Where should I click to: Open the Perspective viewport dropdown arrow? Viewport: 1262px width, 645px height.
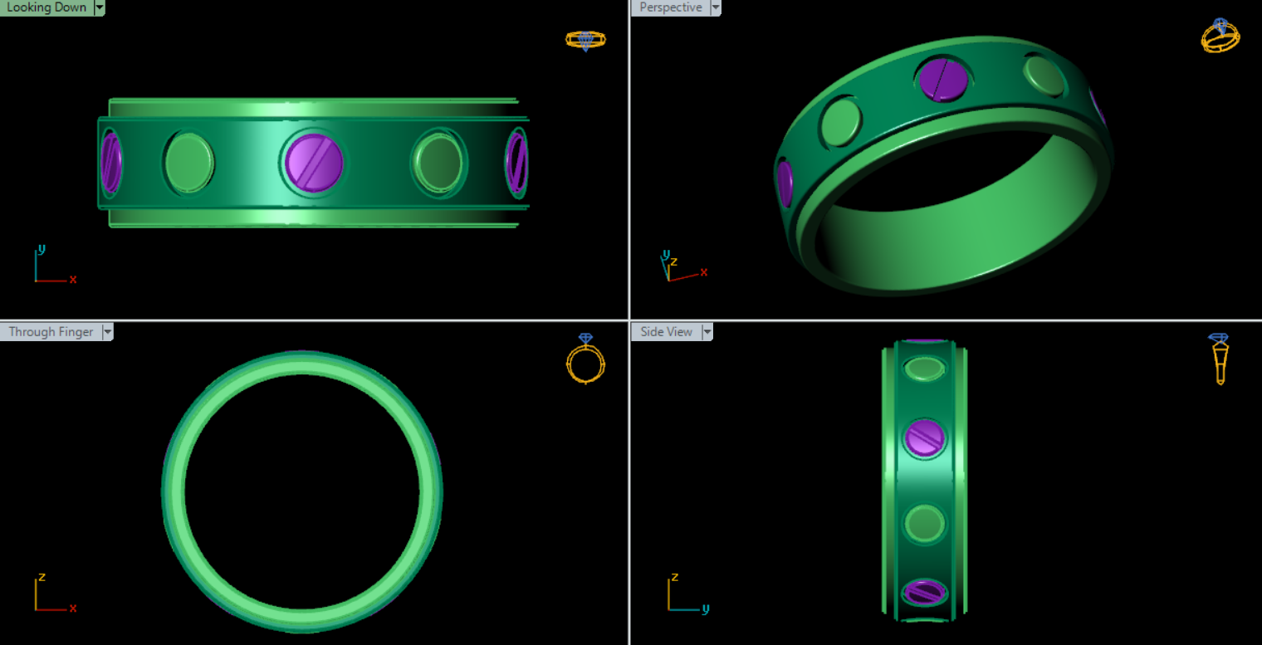coord(716,7)
